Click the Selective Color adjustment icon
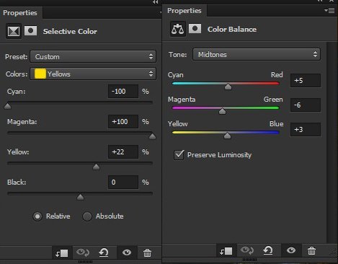The height and width of the screenshot is (264, 338). [x=14, y=31]
